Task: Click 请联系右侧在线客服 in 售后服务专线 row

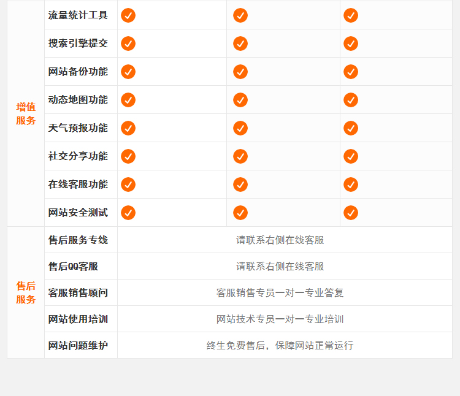Action: click(x=280, y=240)
